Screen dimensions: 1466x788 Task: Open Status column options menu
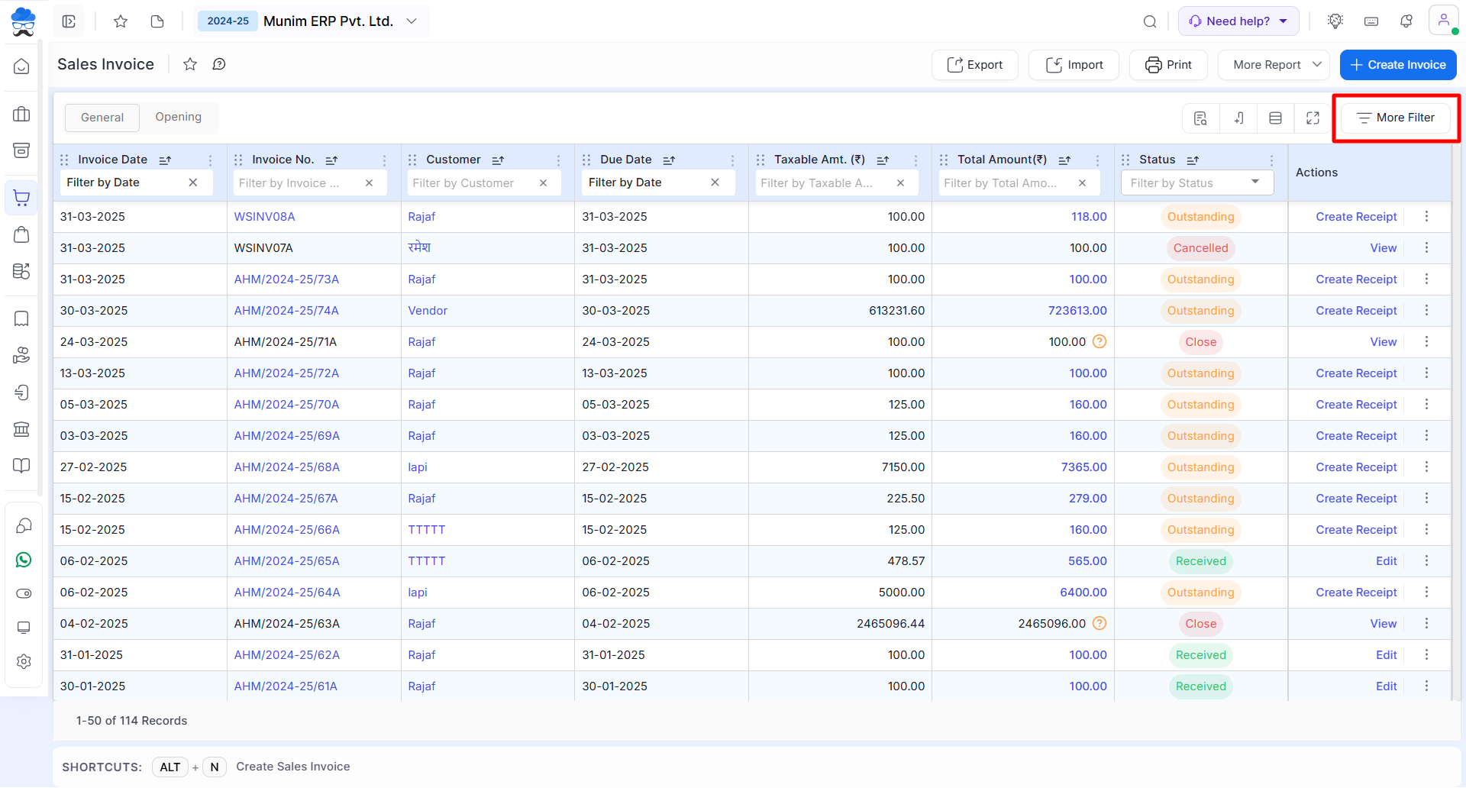point(1272,160)
